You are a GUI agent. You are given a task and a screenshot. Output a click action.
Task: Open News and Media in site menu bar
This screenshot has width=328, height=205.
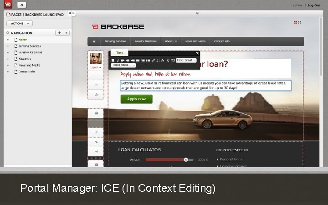point(195,41)
